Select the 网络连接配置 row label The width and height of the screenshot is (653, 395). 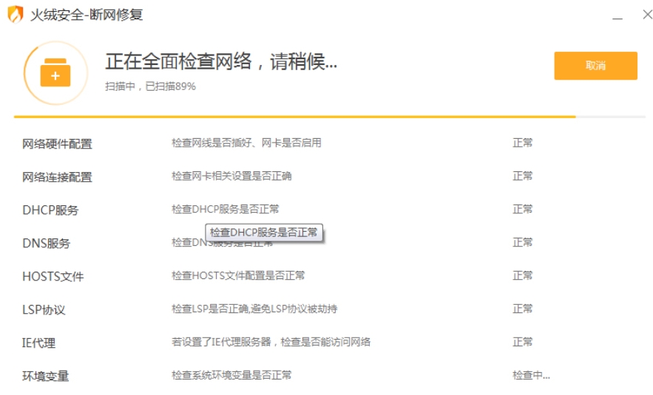coord(57,177)
